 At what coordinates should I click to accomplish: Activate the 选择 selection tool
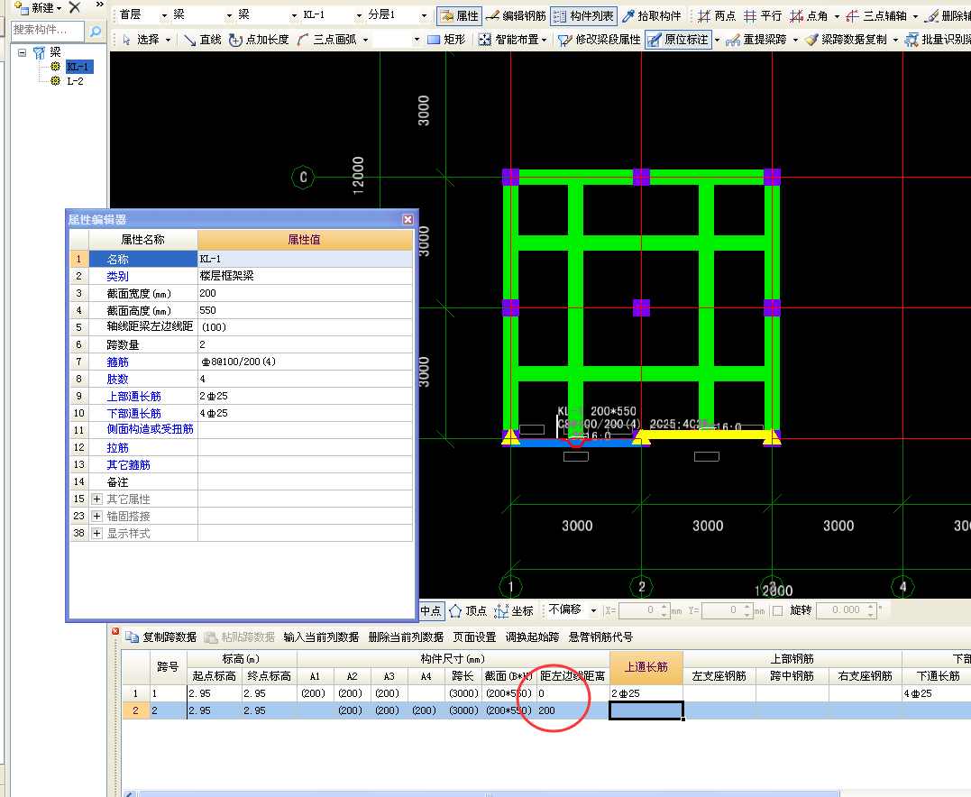[142, 40]
